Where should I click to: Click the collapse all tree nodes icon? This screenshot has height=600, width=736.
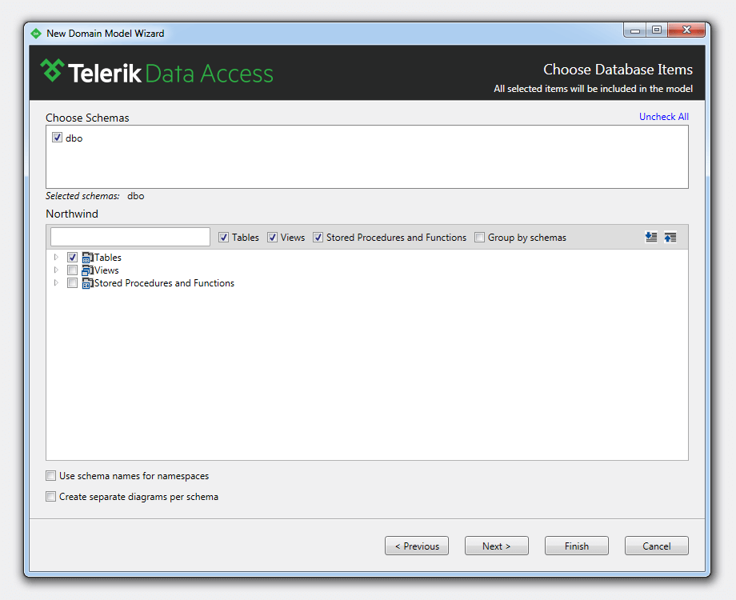[670, 237]
